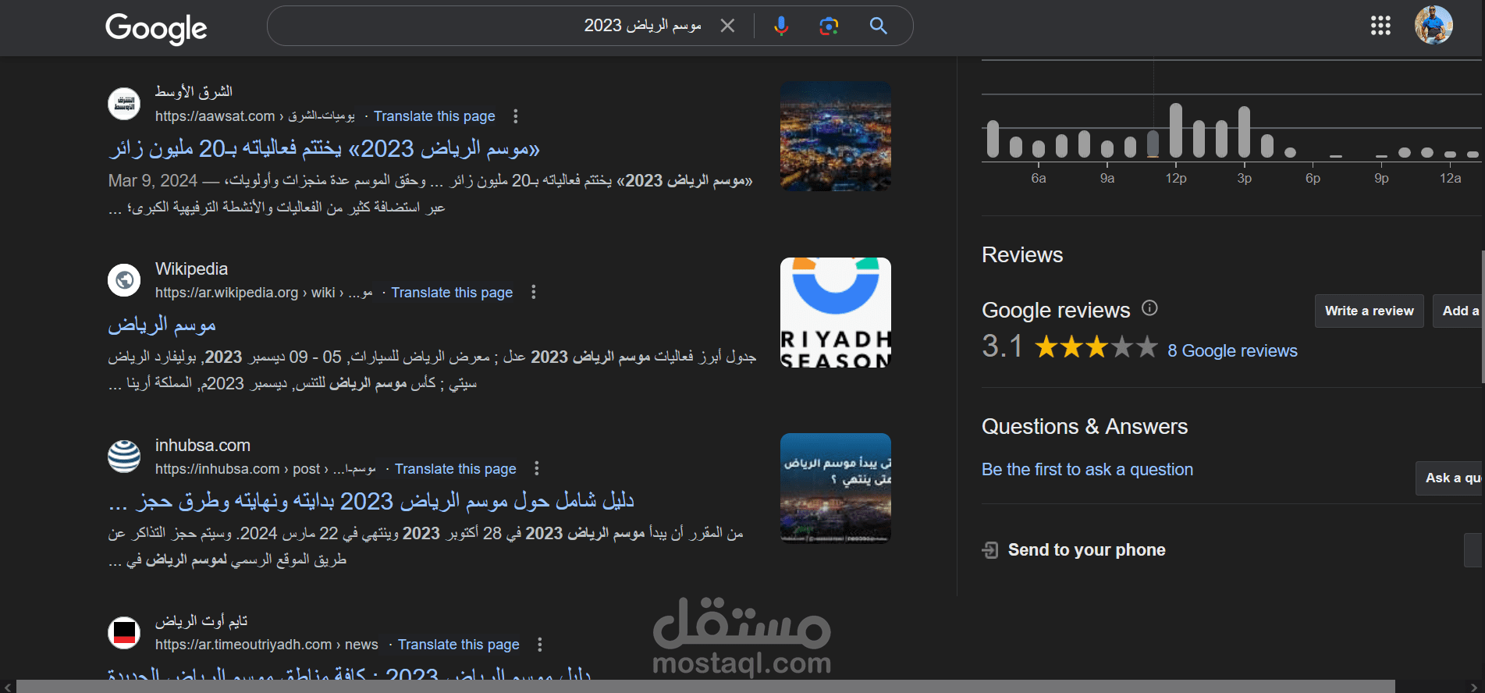Viewport: 1485px width, 693px height.
Task: Open more options for timeoutriyadh result
Action: tap(539, 645)
